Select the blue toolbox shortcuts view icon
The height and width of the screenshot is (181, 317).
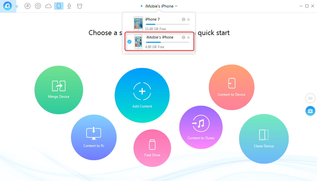click(x=310, y=111)
